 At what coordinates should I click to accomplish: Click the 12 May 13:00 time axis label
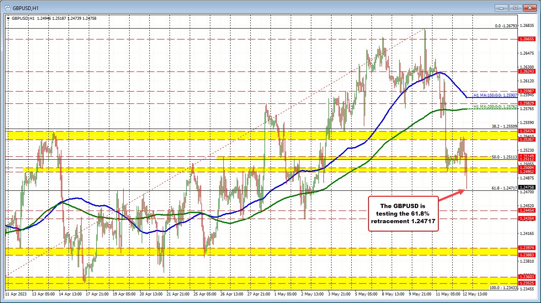[x=476, y=294]
